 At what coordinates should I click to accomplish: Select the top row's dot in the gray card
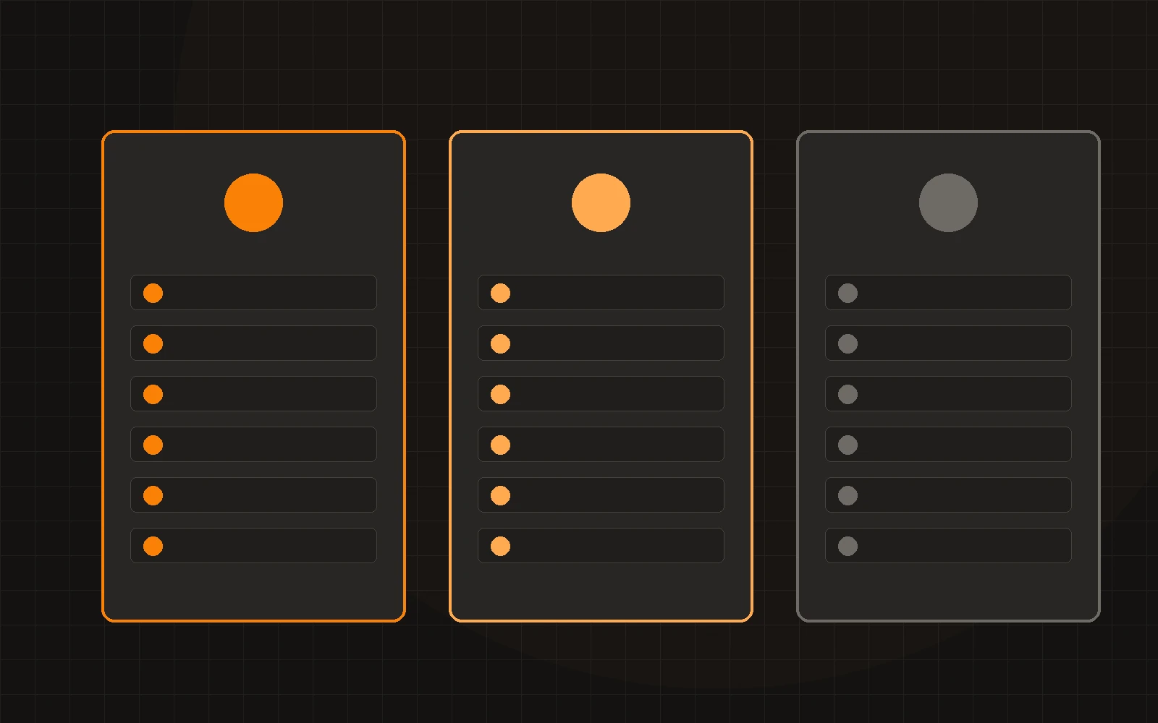pos(848,293)
